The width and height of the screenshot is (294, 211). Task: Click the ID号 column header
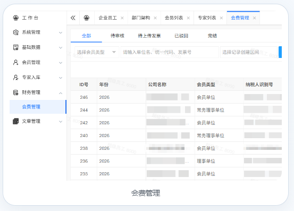point(84,85)
